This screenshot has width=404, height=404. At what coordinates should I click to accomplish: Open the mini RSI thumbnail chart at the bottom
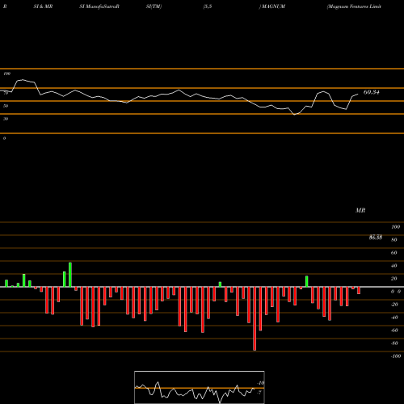(200, 387)
